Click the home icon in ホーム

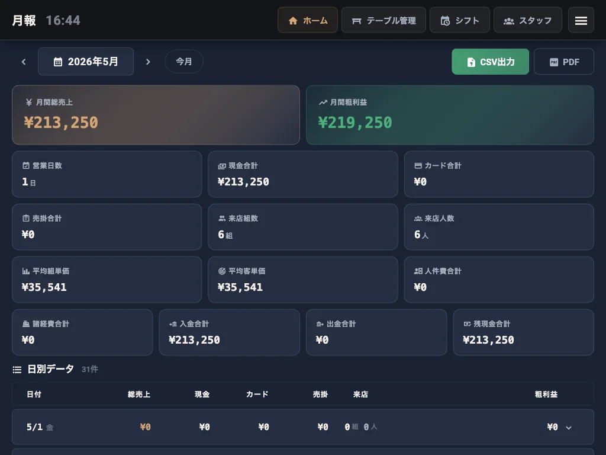click(x=293, y=21)
